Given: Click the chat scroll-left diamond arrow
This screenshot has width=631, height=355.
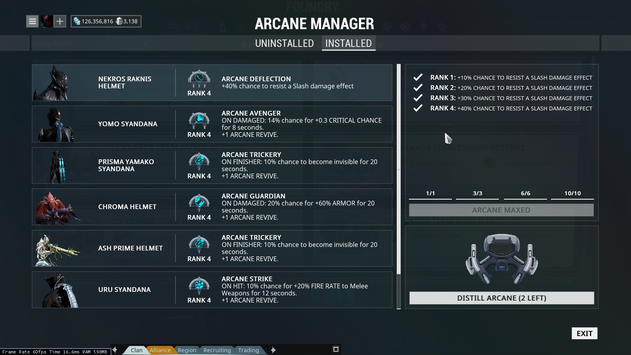Looking at the screenshot, I should point(115,349).
